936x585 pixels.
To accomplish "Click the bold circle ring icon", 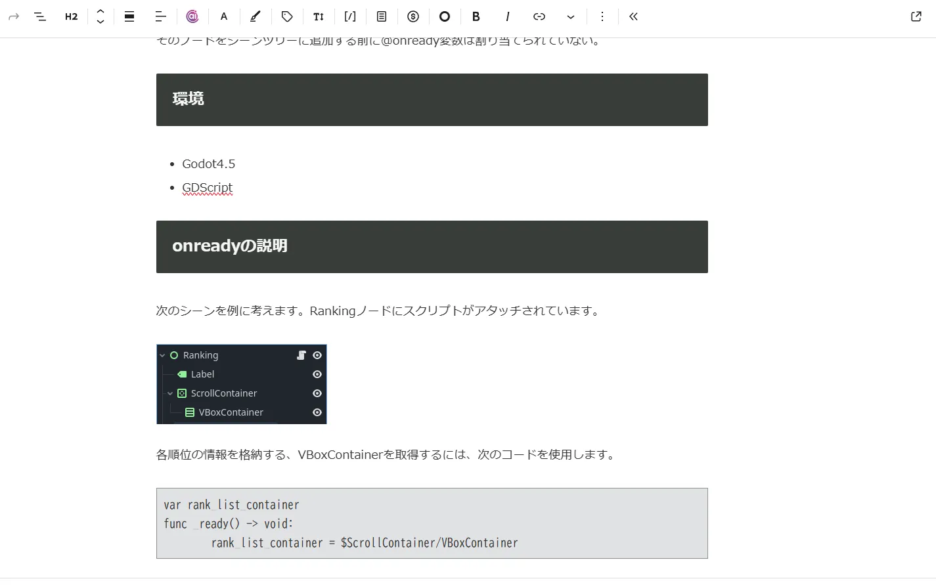I will coord(445,16).
